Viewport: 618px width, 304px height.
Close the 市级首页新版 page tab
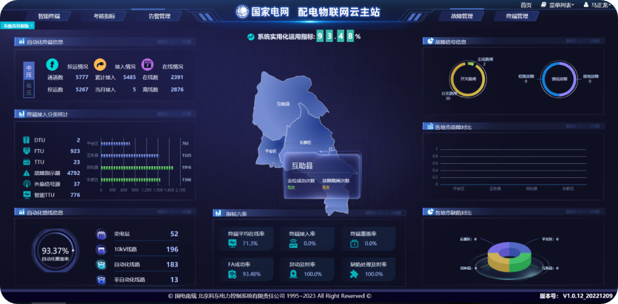(32, 25)
